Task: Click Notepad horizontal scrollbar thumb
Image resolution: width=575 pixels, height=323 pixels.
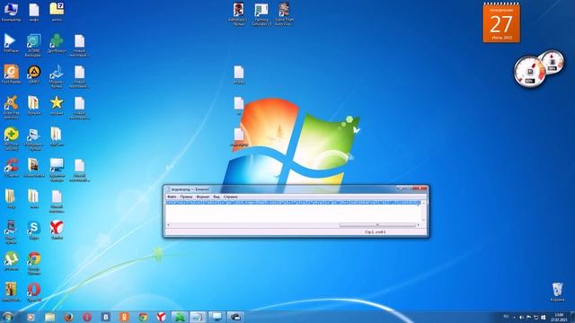Action: pyautogui.click(x=377, y=225)
